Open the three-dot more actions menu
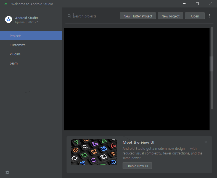This screenshot has height=178, width=217. pyautogui.click(x=209, y=16)
